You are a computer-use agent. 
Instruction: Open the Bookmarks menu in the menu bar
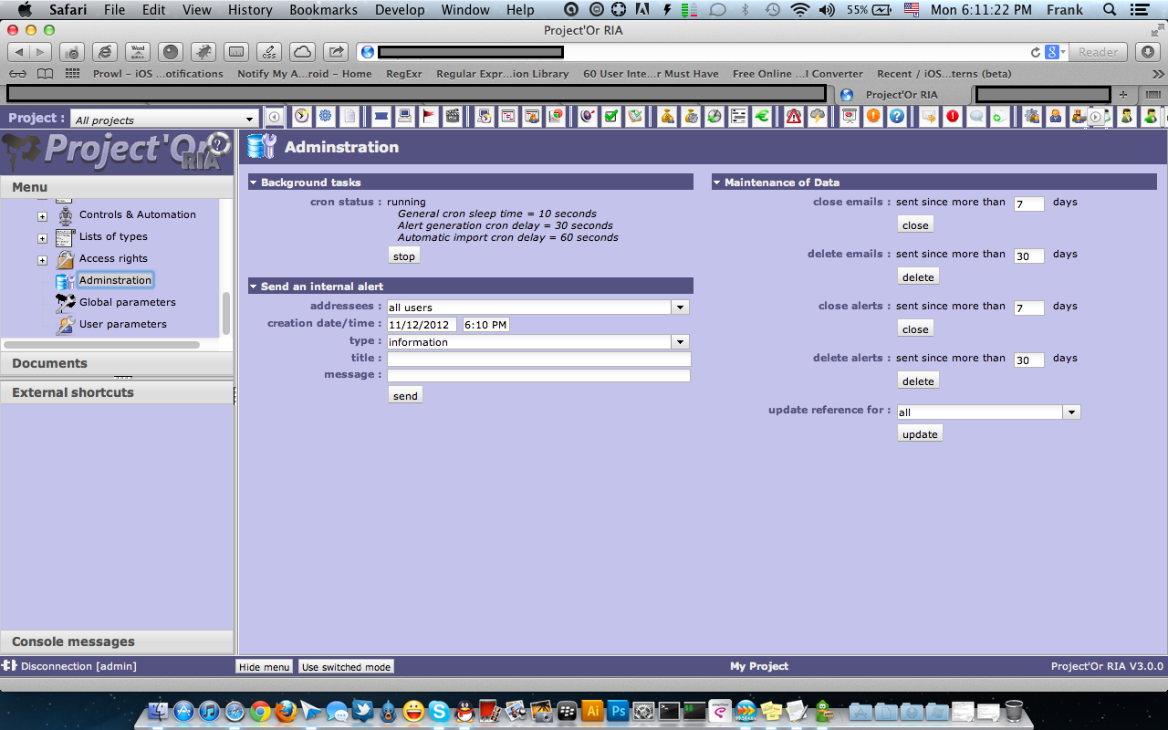[x=320, y=10]
